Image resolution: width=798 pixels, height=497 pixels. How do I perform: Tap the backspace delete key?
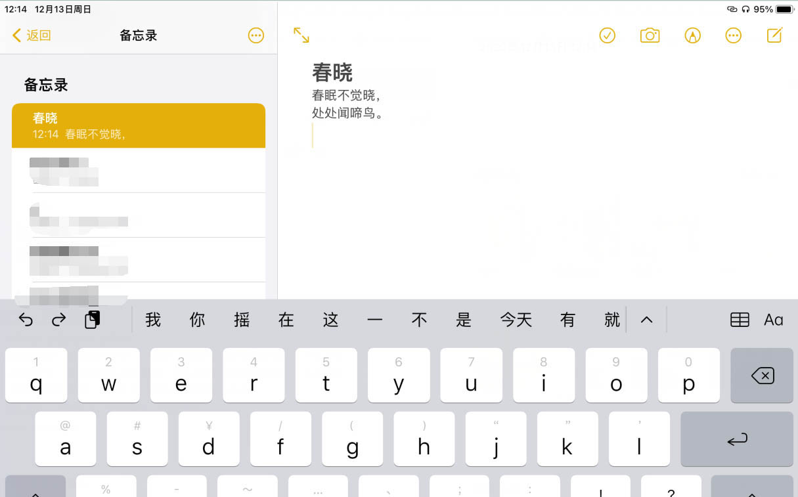[762, 376]
